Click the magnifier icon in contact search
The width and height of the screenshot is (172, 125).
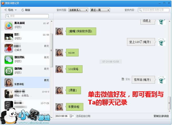(x=8, y=16)
